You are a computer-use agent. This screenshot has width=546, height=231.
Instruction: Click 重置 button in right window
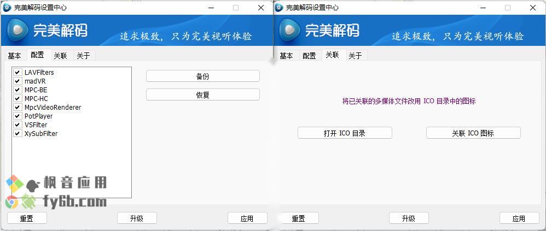pyautogui.click(x=299, y=218)
